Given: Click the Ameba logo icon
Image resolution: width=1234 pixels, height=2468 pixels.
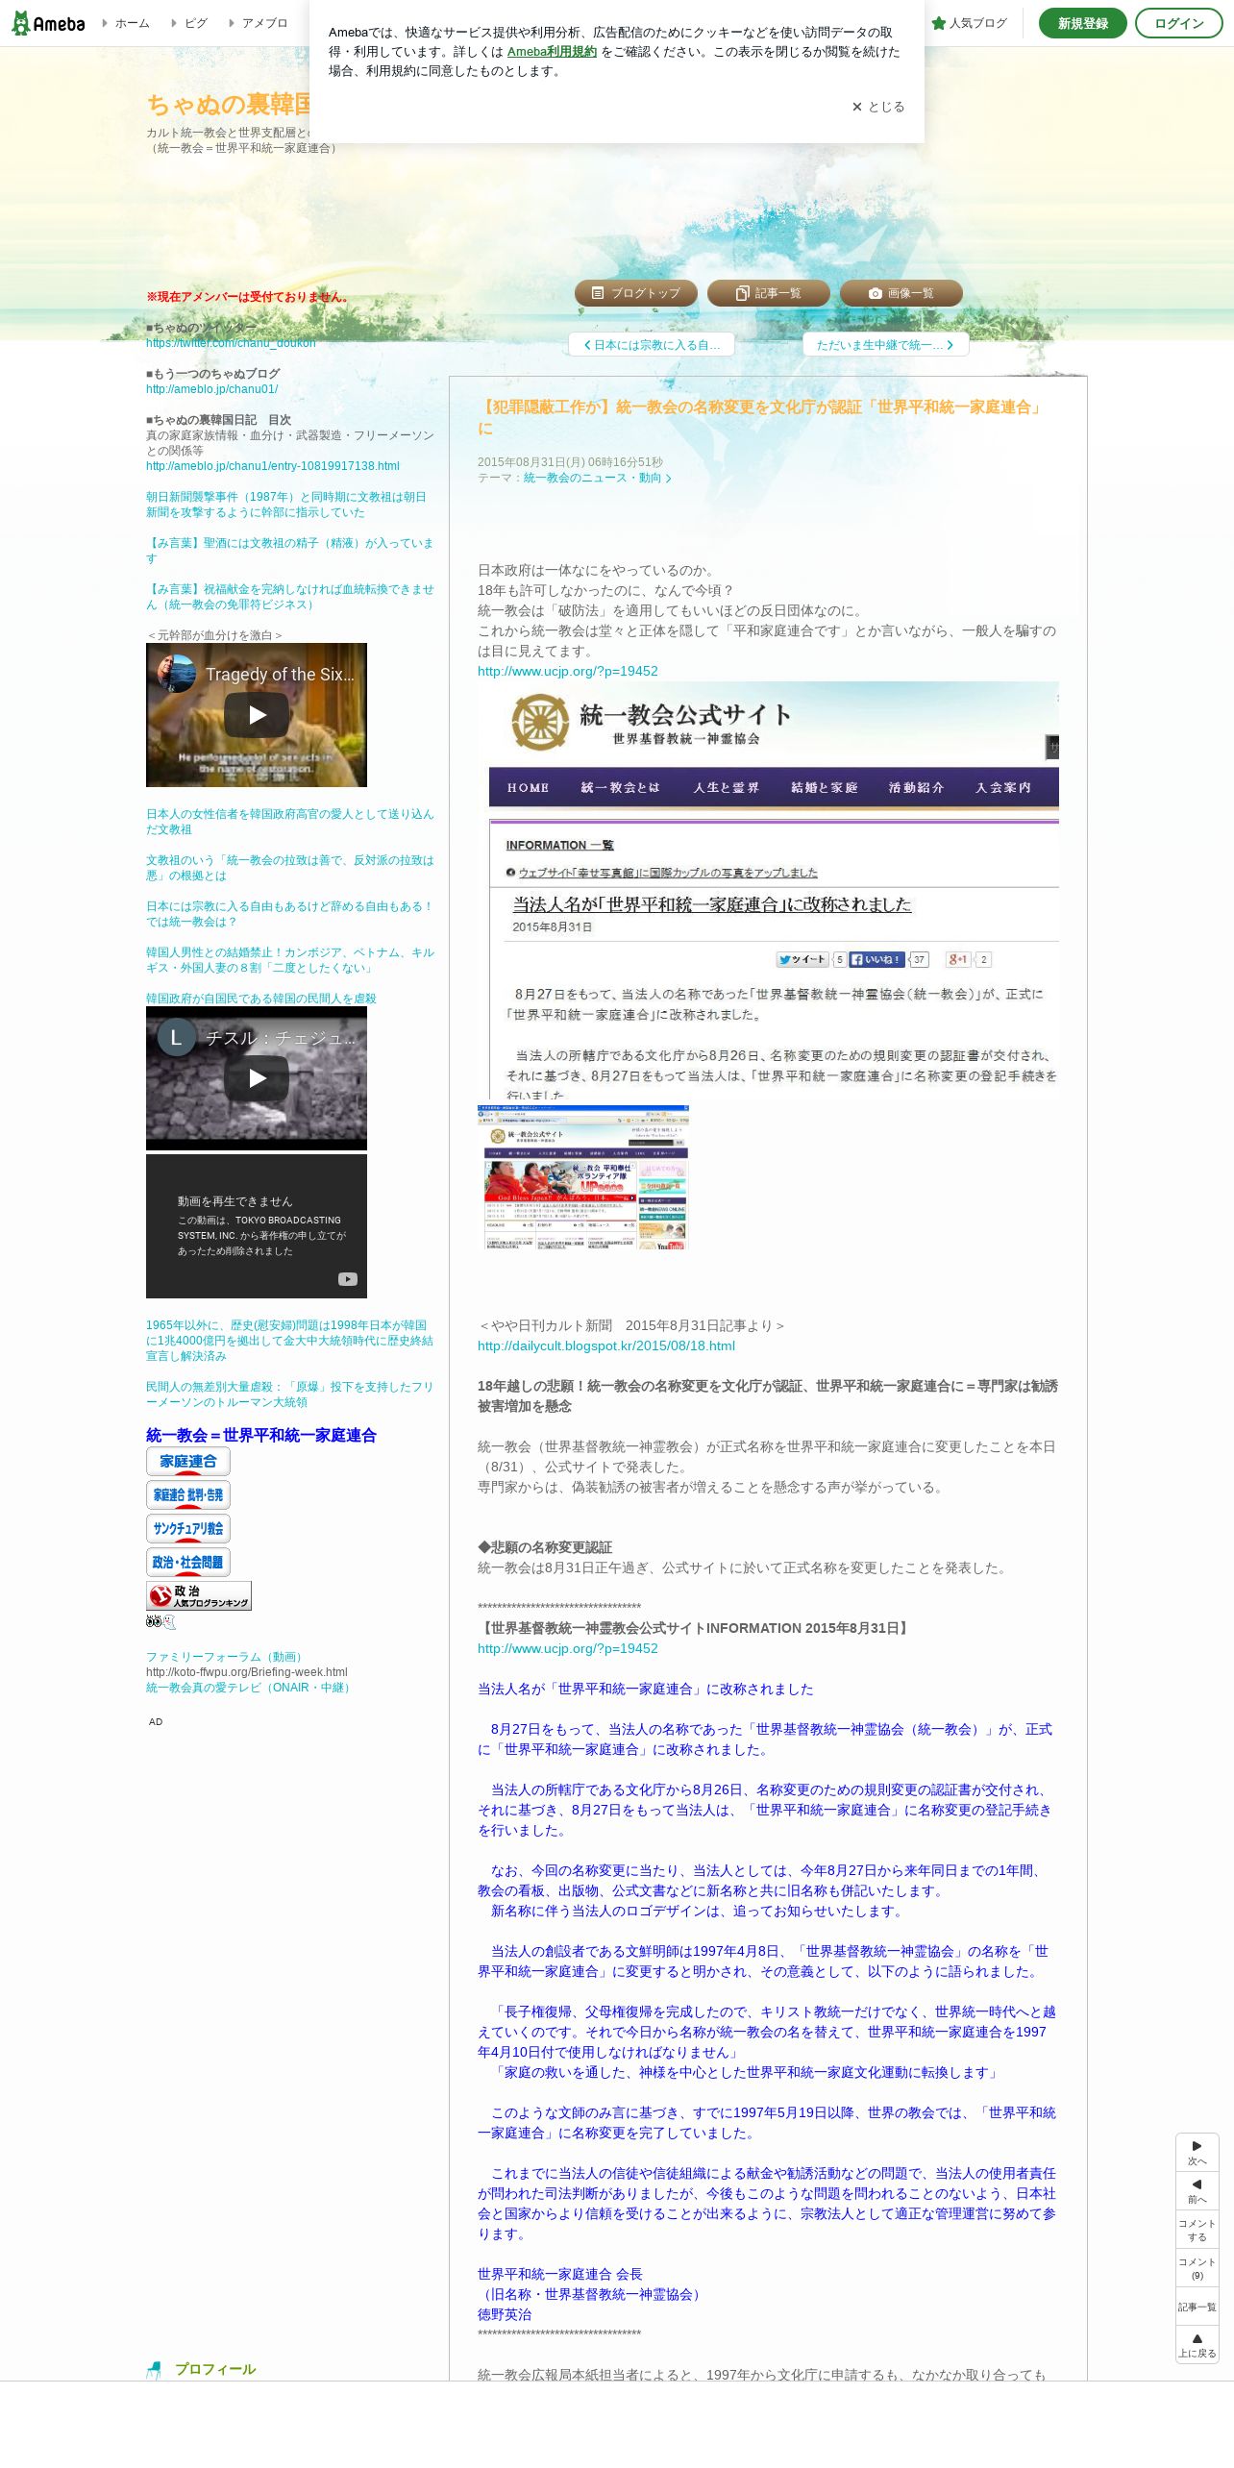Looking at the screenshot, I should pyautogui.click(x=48, y=23).
